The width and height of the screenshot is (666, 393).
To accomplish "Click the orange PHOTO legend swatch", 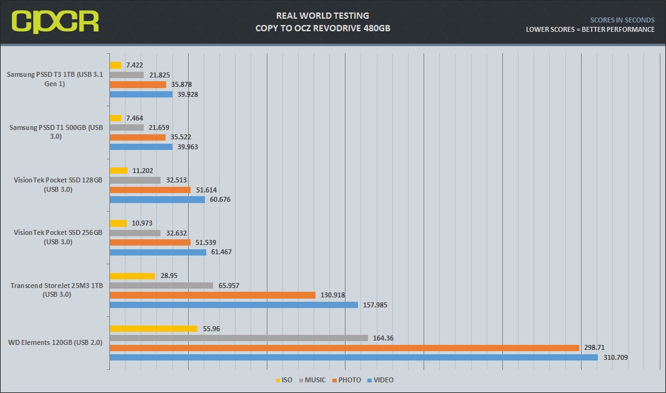I will [x=335, y=381].
